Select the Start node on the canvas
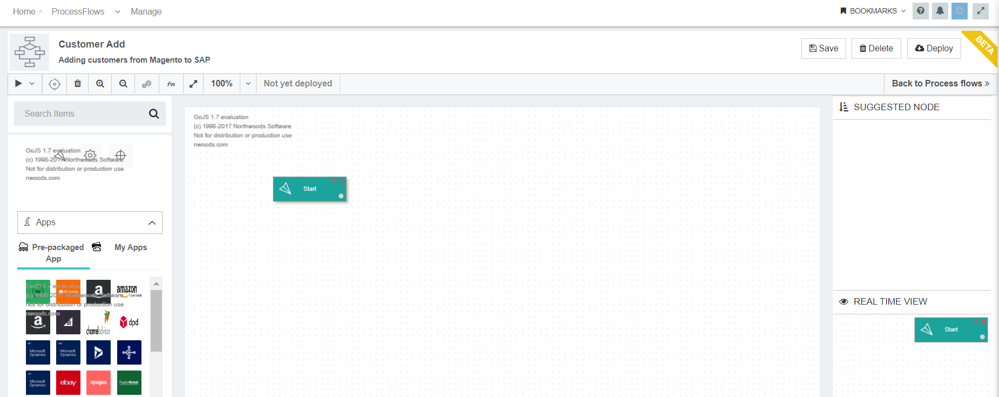This screenshot has width=999, height=397. pyautogui.click(x=310, y=189)
